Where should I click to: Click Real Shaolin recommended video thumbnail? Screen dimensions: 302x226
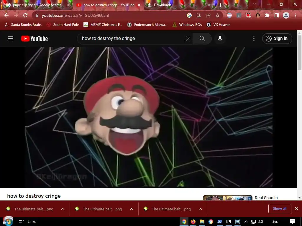pos(227,198)
